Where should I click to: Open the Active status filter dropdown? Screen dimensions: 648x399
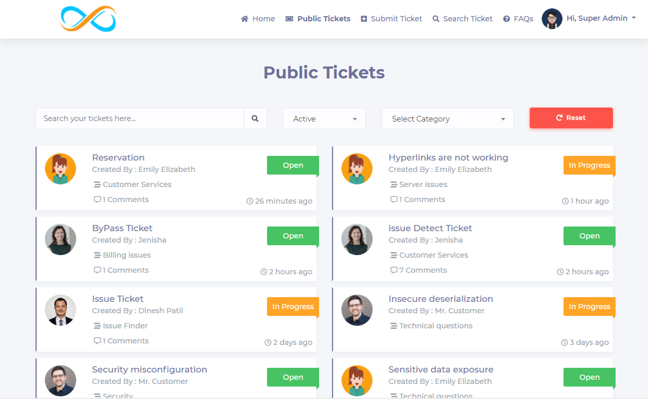pyautogui.click(x=324, y=118)
